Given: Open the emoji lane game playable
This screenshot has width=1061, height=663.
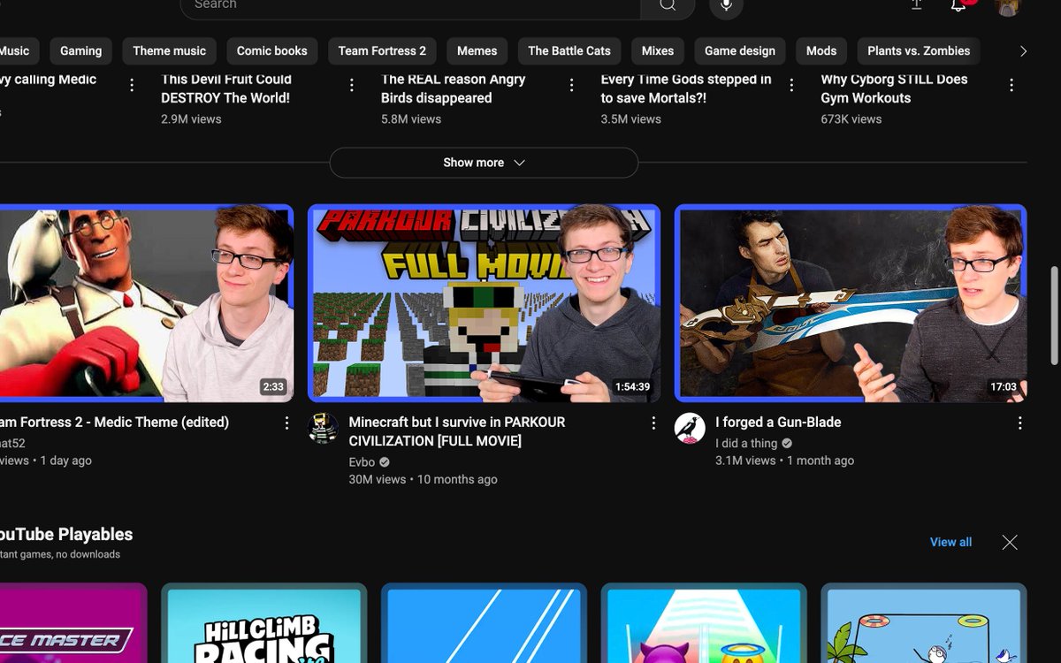Looking at the screenshot, I should tap(704, 624).
